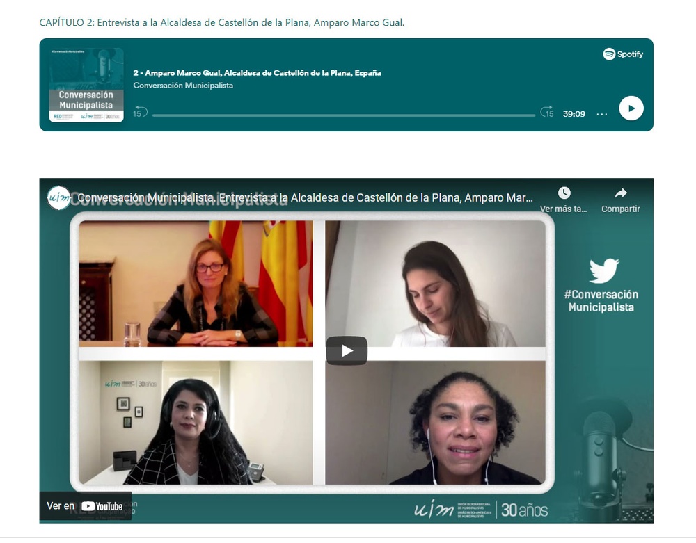Open Spotify three-dot options menu
Image resolution: width=696 pixels, height=543 pixels.
pos(602,114)
